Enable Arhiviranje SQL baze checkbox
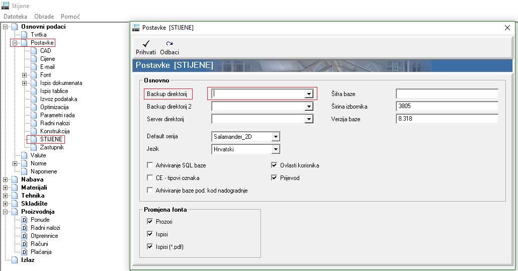 [150, 165]
